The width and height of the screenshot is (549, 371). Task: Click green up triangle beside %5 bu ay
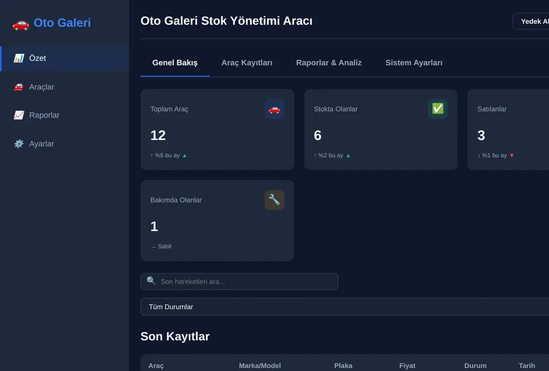coord(185,156)
